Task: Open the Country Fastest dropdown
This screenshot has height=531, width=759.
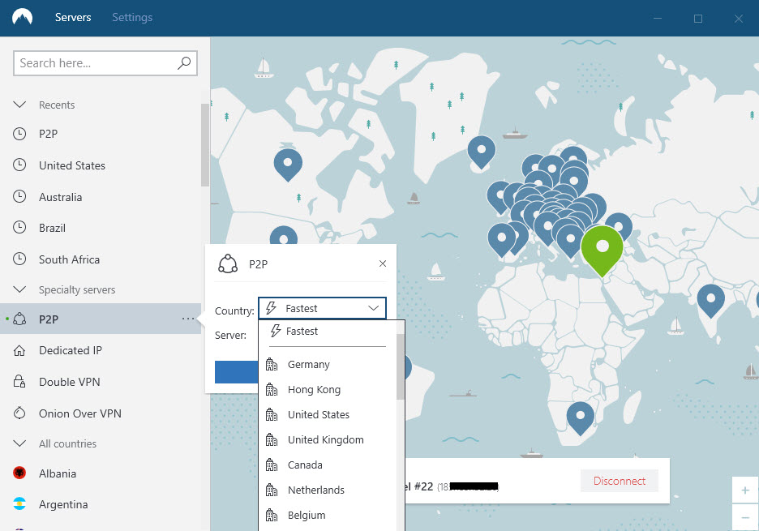Action: pyautogui.click(x=323, y=308)
